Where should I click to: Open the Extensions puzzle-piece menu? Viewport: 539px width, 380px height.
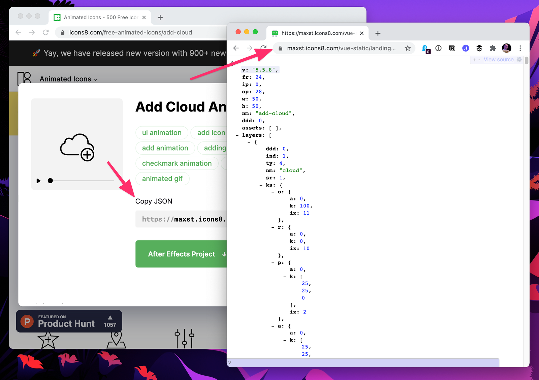pos(493,48)
